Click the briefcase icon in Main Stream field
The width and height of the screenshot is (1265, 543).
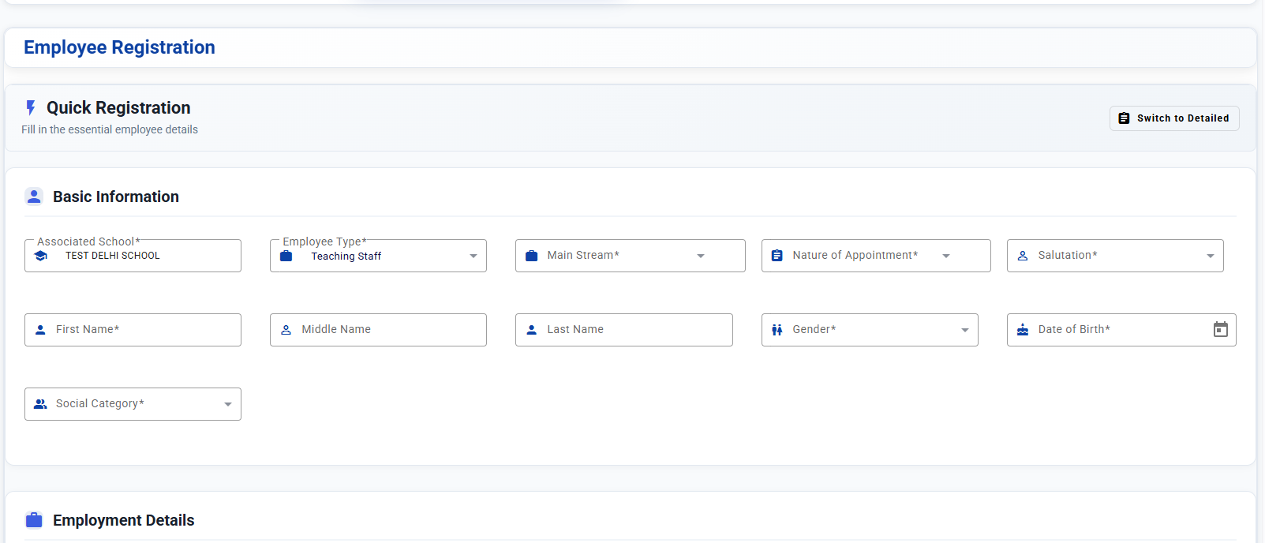(532, 256)
